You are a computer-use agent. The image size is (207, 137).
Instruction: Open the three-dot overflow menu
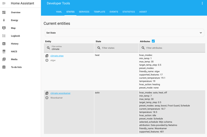(202, 3)
